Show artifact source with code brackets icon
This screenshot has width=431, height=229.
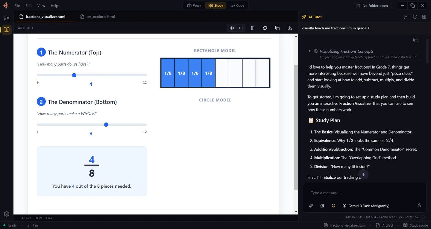(241, 28)
